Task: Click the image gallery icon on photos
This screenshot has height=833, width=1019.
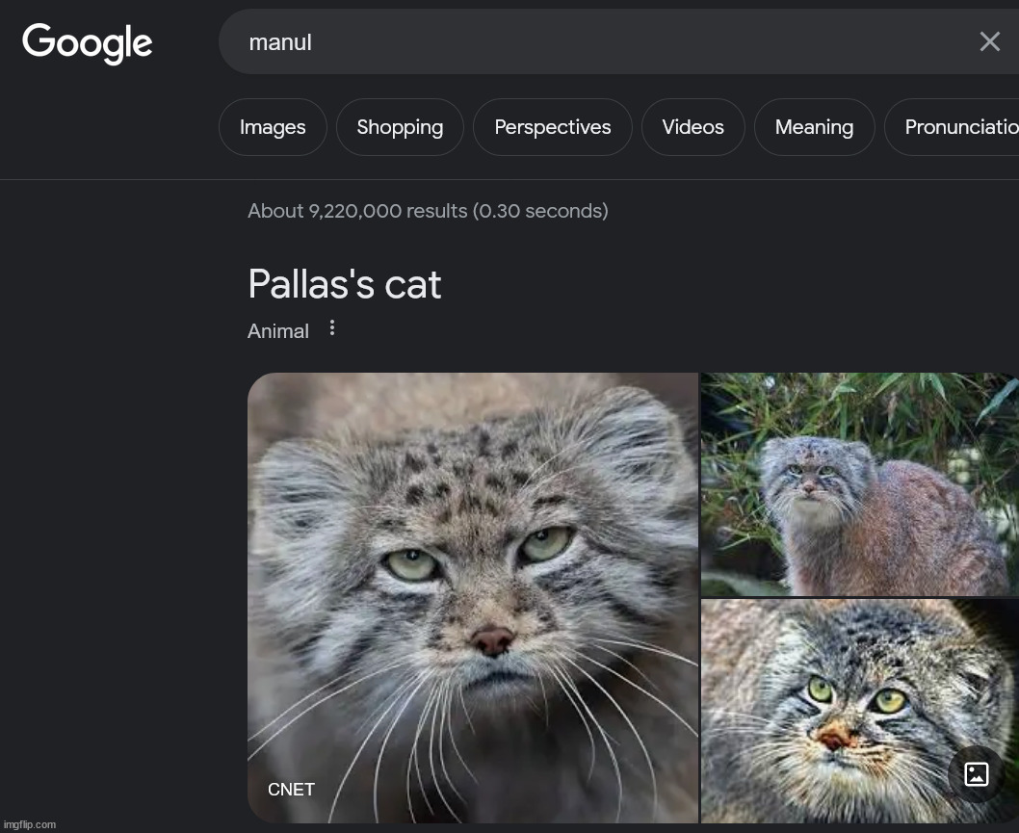Action: click(977, 773)
